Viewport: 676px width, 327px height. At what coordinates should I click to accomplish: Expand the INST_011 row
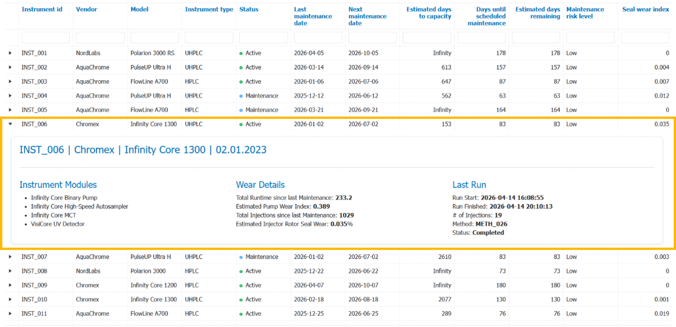(x=10, y=313)
